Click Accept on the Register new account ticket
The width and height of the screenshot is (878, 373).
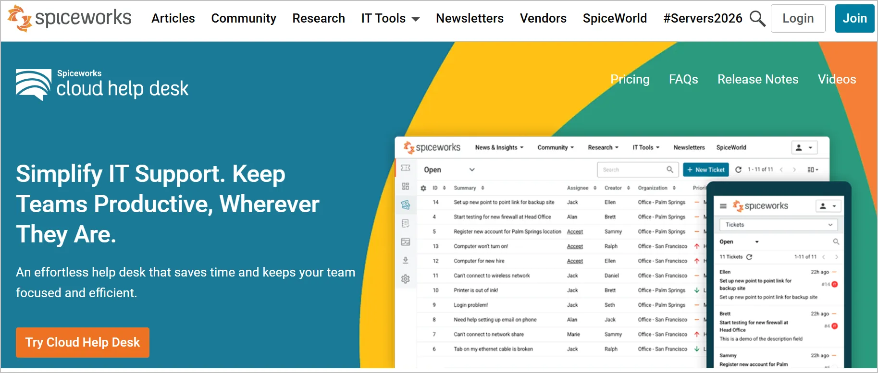click(575, 232)
